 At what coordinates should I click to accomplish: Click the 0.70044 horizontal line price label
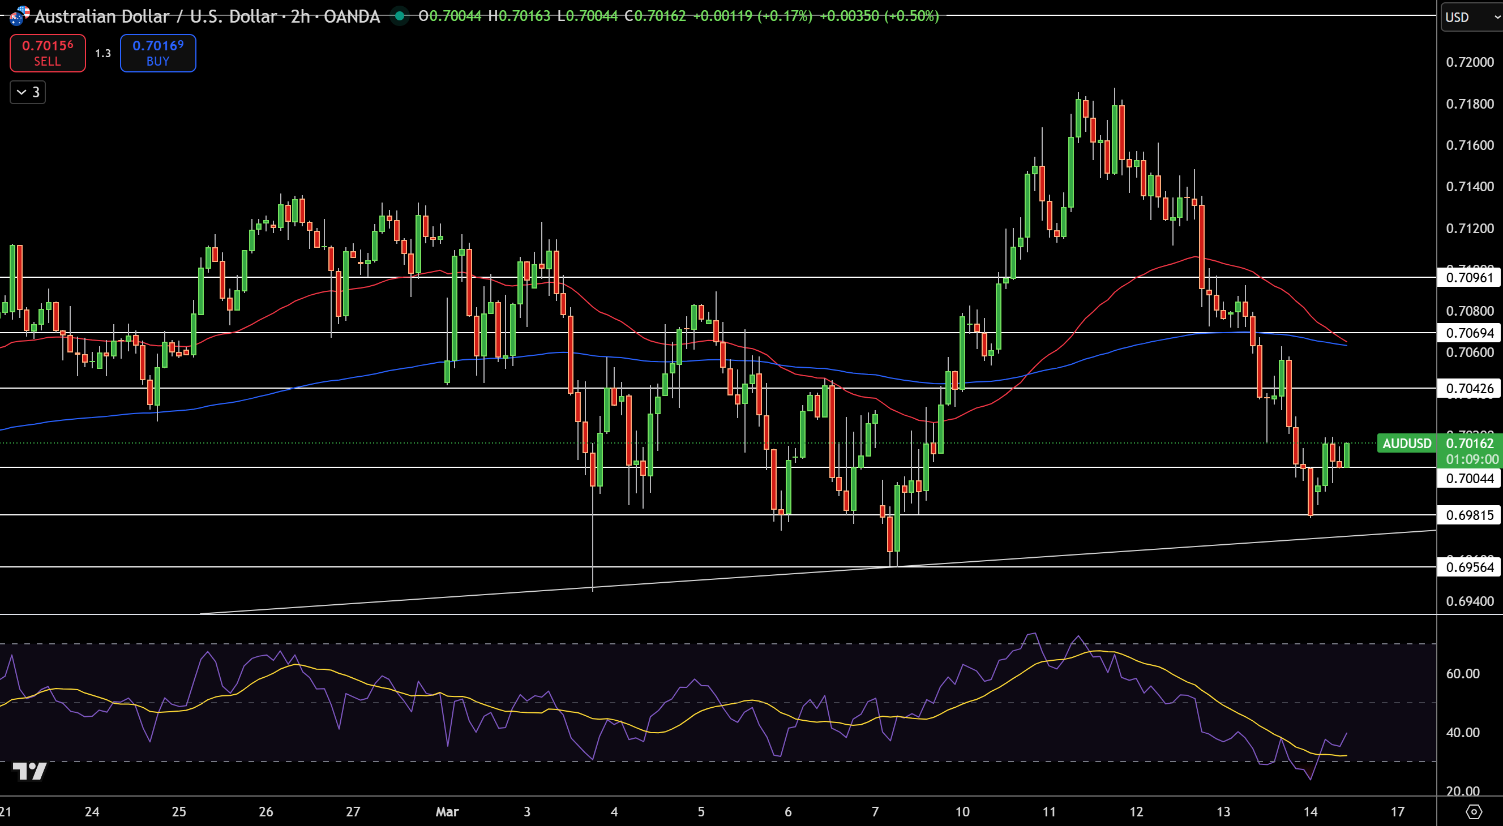(1470, 478)
